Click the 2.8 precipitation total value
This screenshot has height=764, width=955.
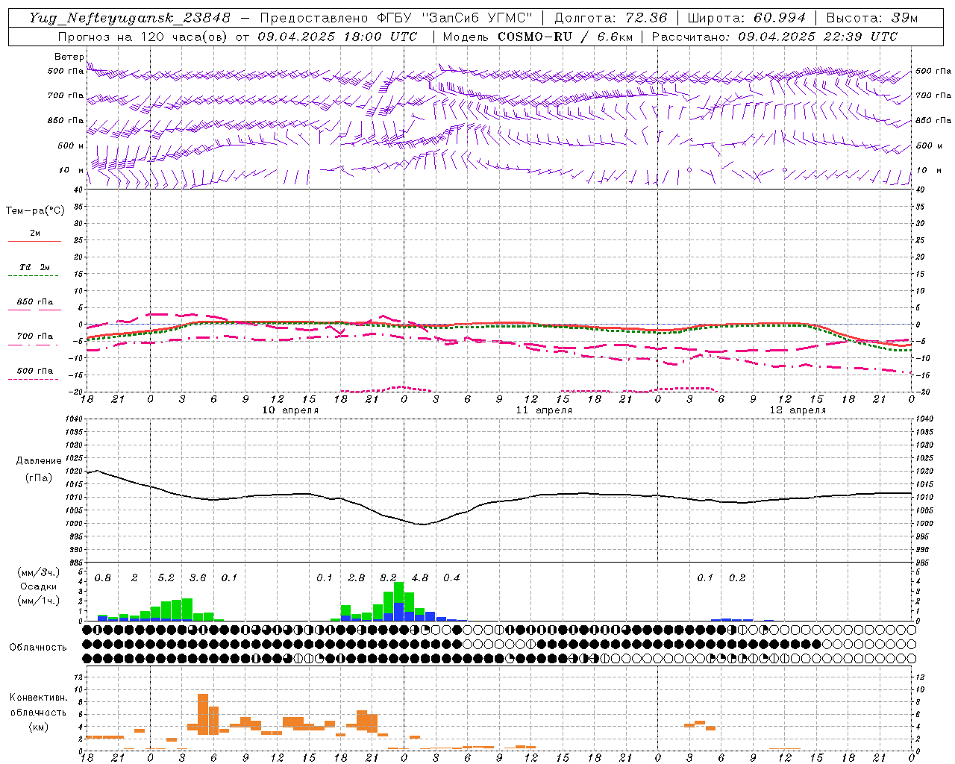pyautogui.click(x=357, y=577)
